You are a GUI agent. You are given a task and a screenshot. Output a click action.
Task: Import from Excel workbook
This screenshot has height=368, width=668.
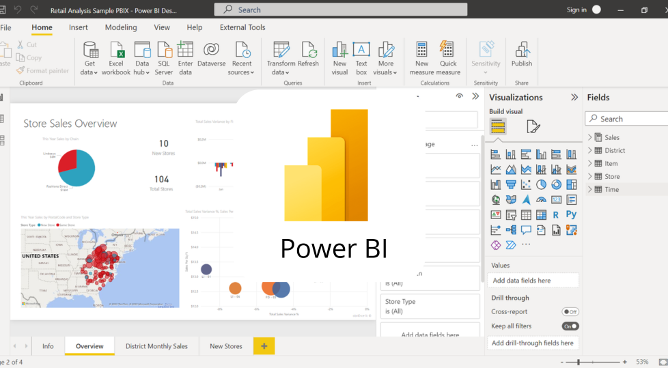coord(116,59)
